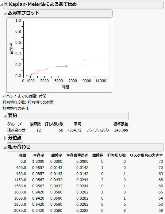The height and width of the screenshot is (214, 165).
Task: Click the time cell 1660.0
Action: tap(20, 198)
